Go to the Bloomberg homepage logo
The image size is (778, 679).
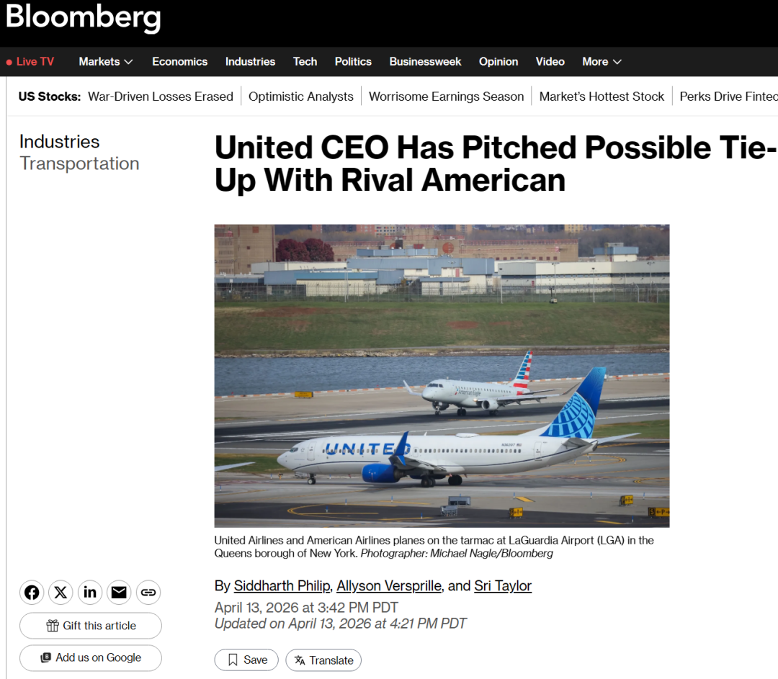83,18
